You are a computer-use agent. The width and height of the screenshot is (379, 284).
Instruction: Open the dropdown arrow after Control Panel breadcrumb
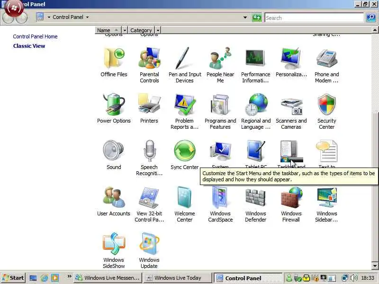(87, 17)
